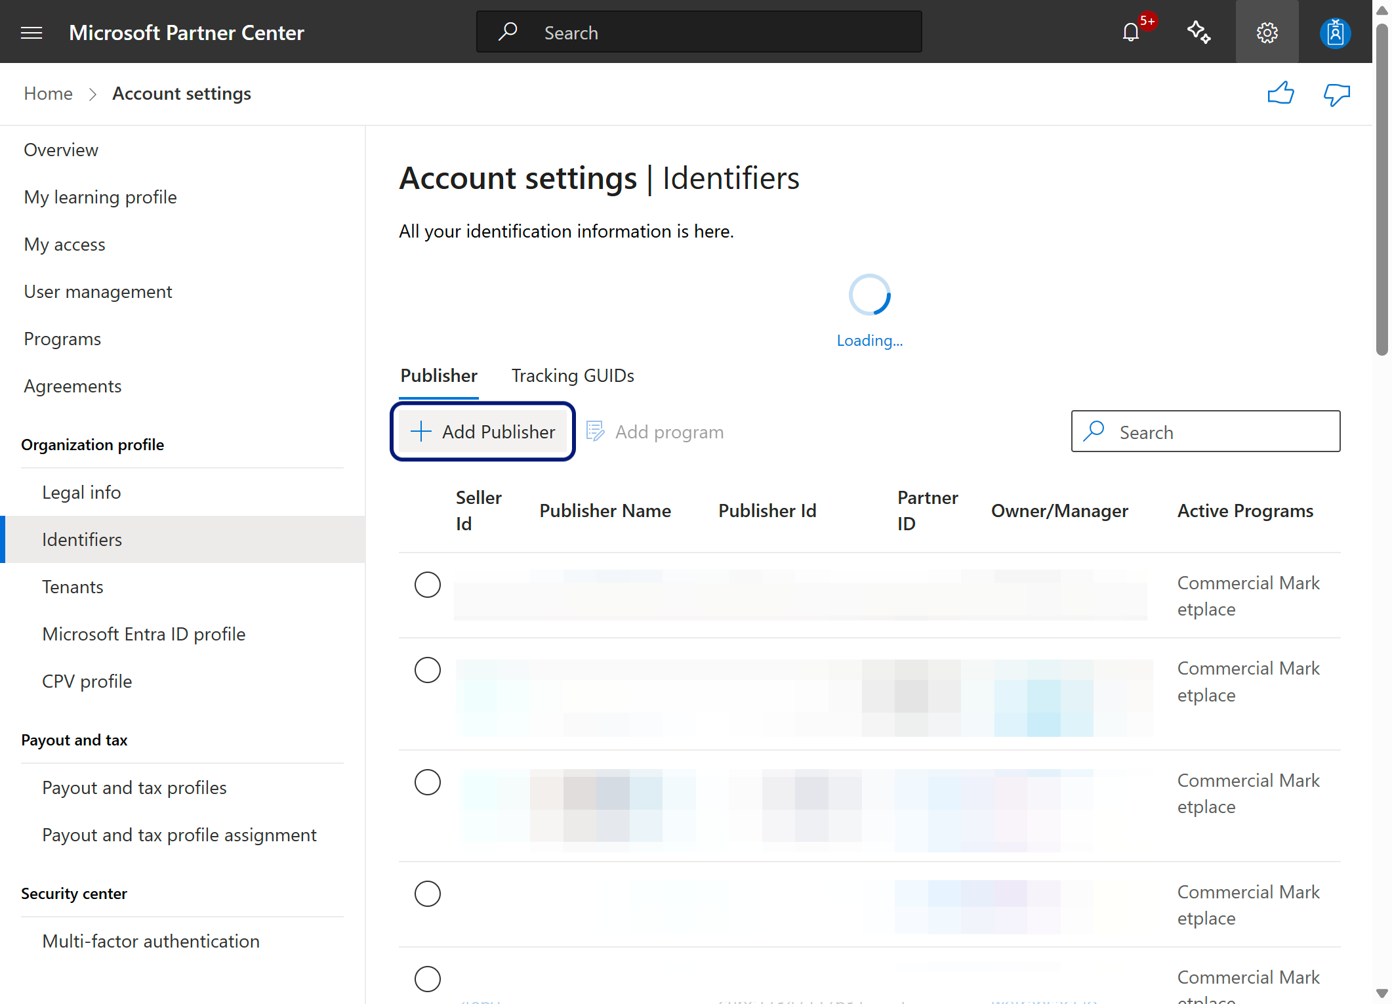Select the fourth publisher row radio button

428,893
